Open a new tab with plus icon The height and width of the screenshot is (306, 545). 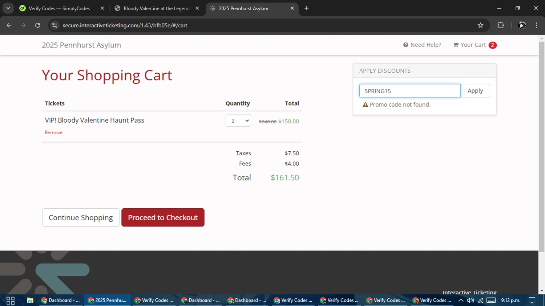click(307, 8)
